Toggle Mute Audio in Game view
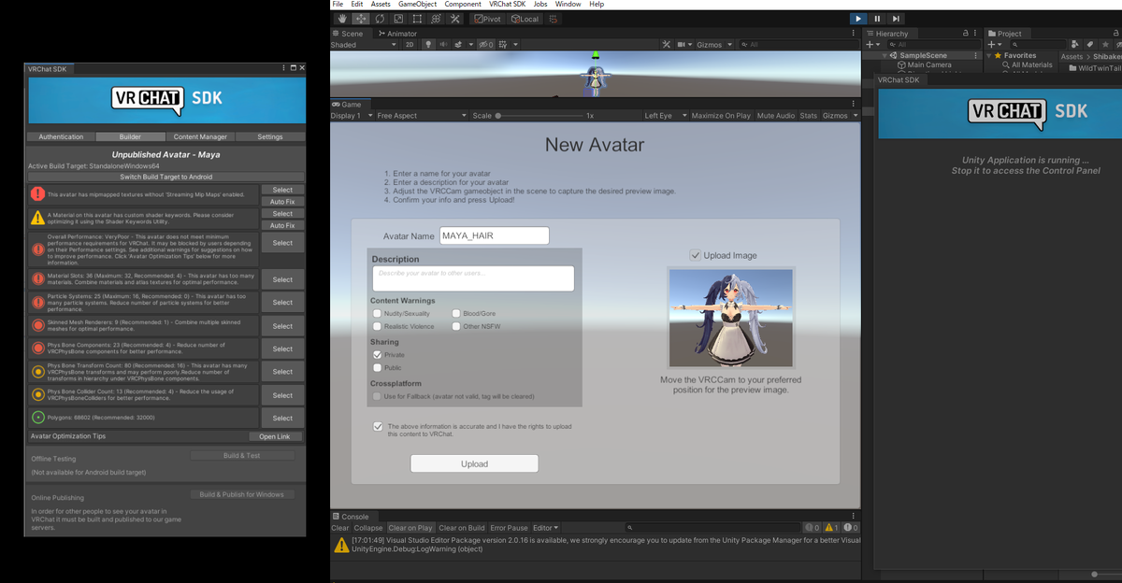 click(776, 116)
